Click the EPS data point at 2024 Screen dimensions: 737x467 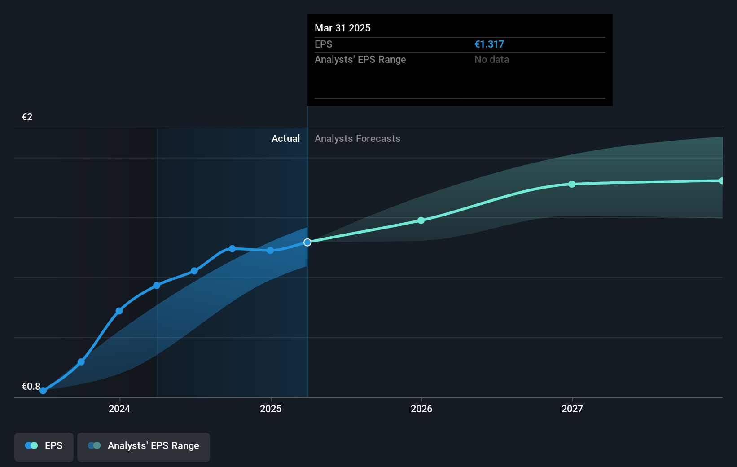pos(119,311)
